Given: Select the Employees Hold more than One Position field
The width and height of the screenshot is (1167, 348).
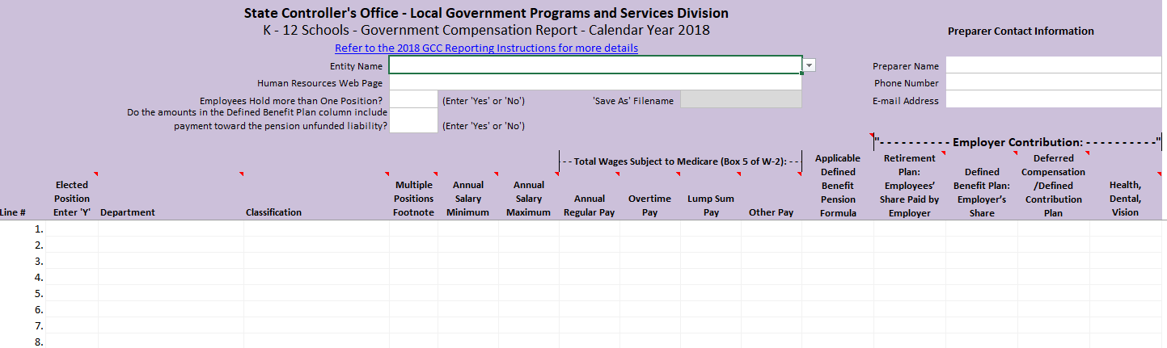Looking at the screenshot, I should click(413, 99).
